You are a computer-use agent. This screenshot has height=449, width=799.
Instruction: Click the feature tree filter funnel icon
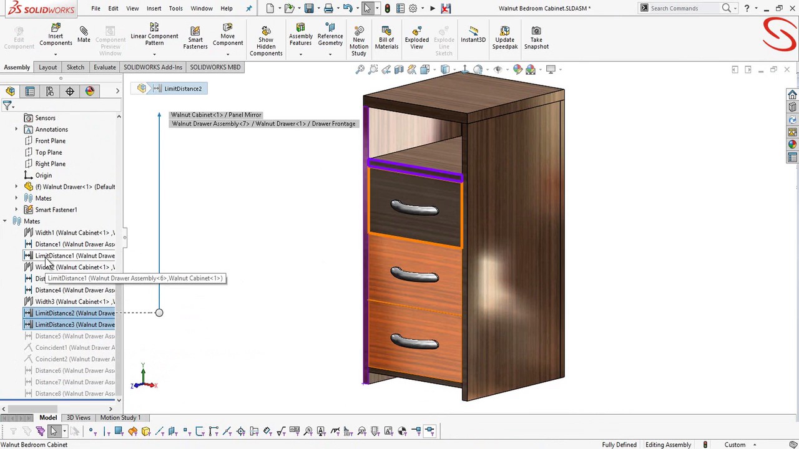7,107
